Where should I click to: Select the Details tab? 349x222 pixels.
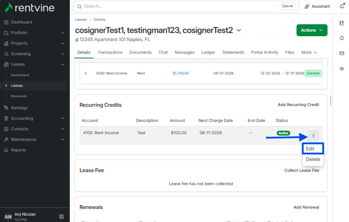pyautogui.click(x=84, y=53)
